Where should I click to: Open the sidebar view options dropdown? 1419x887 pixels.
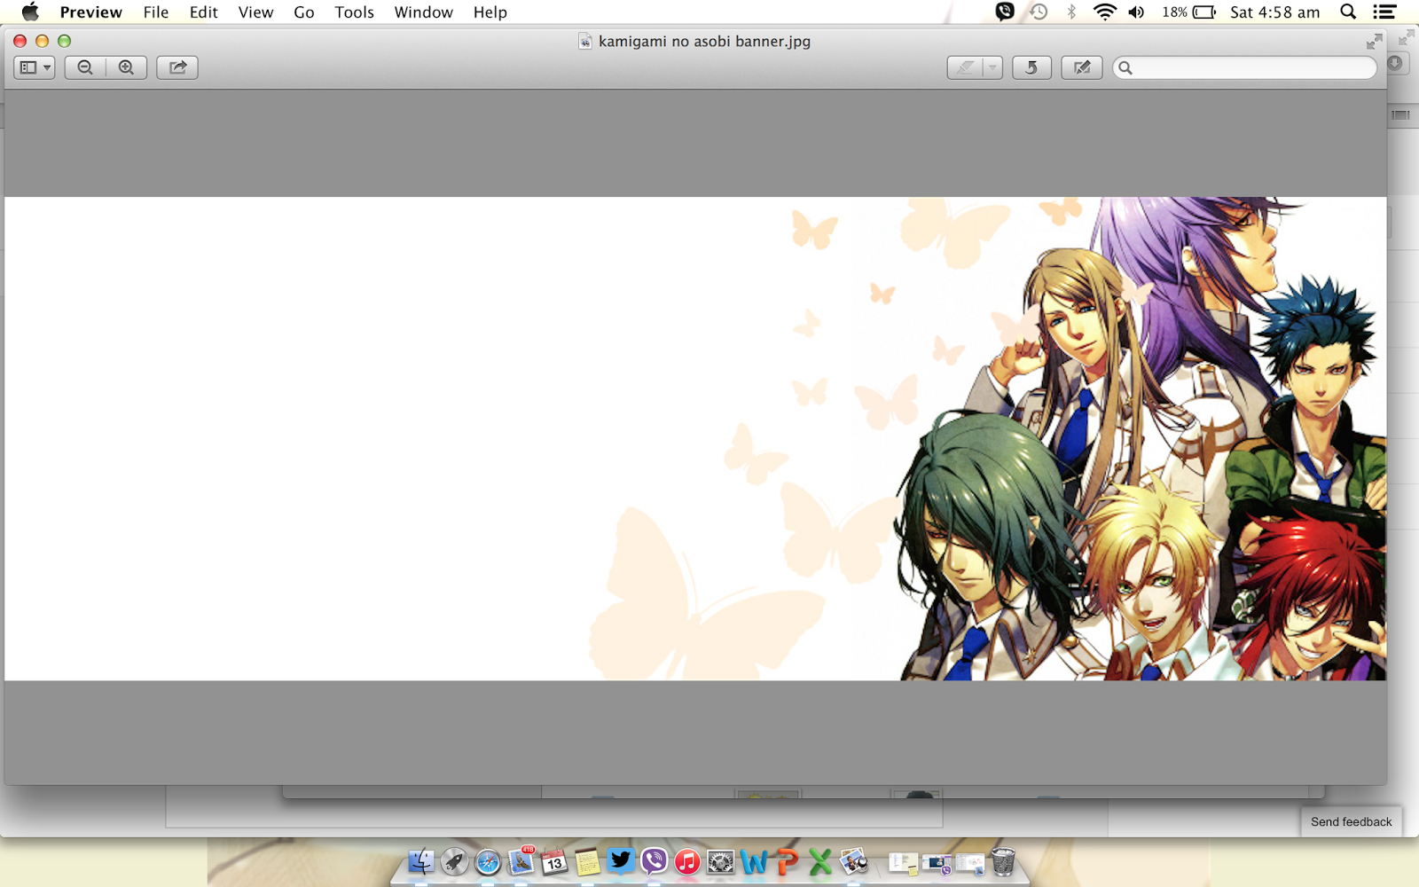click(x=35, y=67)
